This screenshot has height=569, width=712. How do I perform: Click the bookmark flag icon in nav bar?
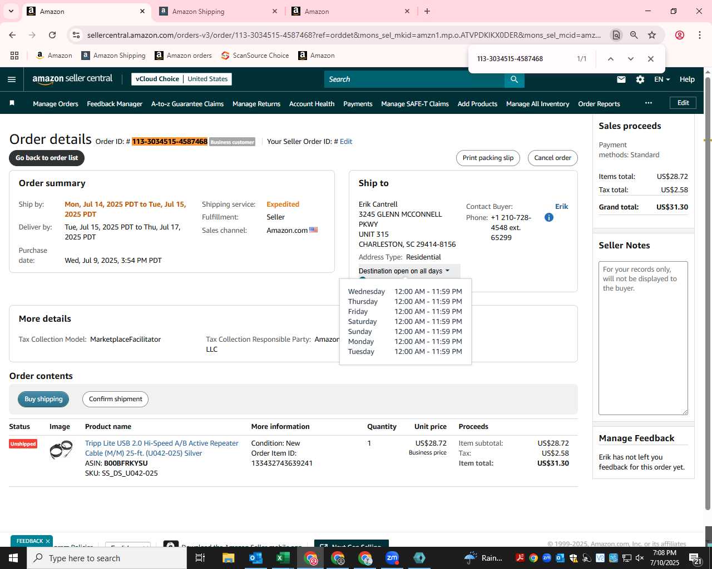[12, 103]
